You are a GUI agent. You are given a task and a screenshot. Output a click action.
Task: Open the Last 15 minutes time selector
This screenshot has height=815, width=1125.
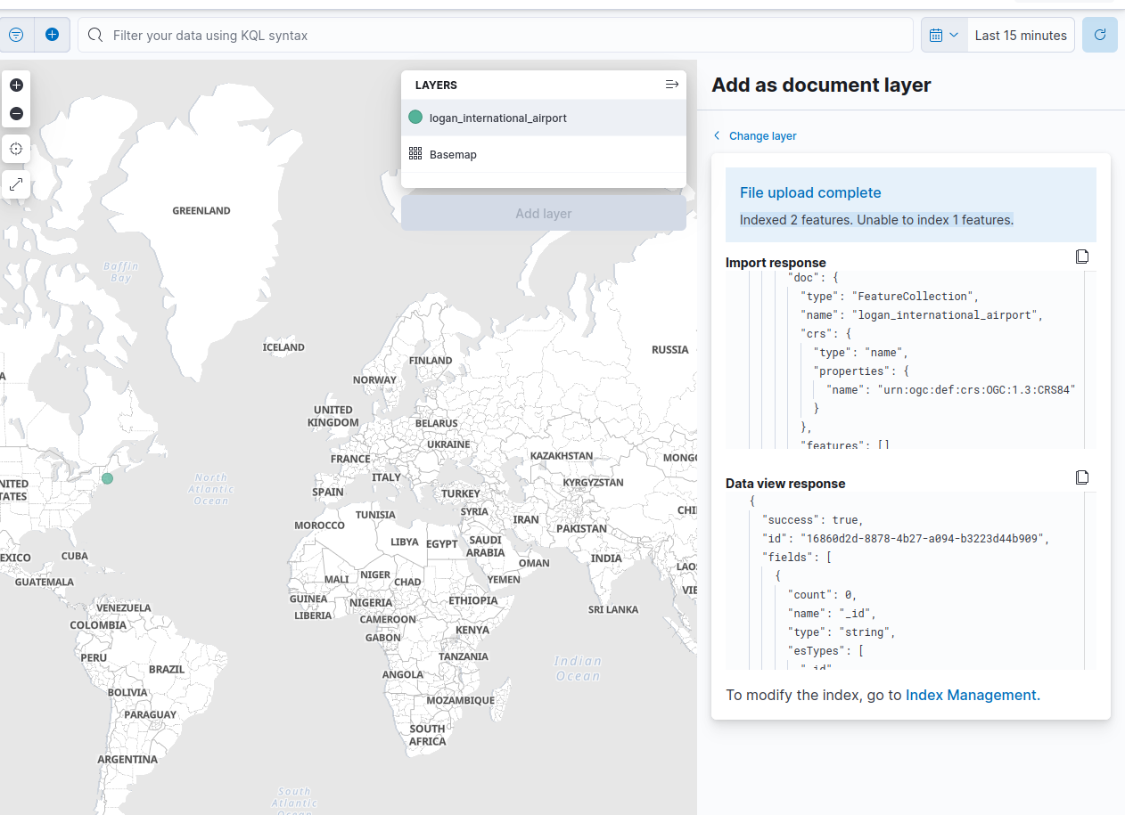[x=1021, y=35]
